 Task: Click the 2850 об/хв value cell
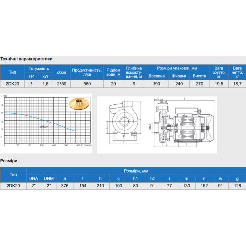pos(61,84)
